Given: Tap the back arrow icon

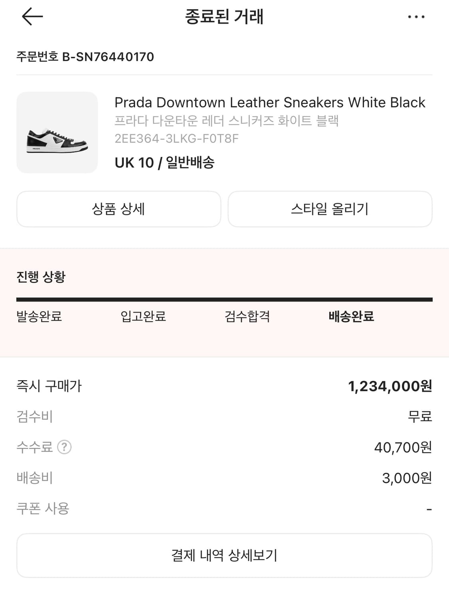Looking at the screenshot, I should [x=32, y=17].
